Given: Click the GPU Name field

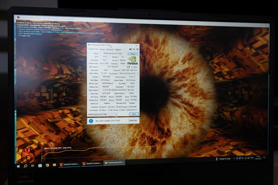Looking at the screenshot, I should (113, 54).
